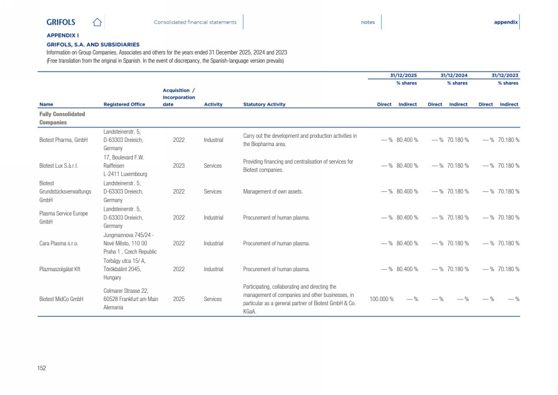Click the Statutory Activity column header
The width and height of the screenshot is (558, 395).
point(264,104)
